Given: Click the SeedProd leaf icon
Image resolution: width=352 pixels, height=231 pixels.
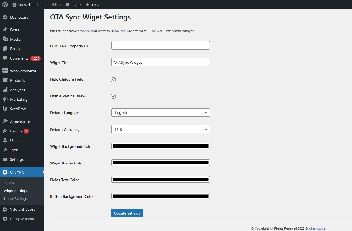Looking at the screenshot, I should coord(5,109).
